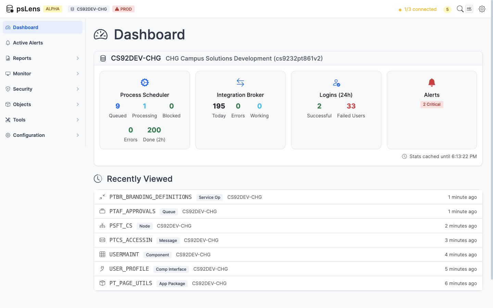Click the 9 Queued process count

[x=118, y=111]
